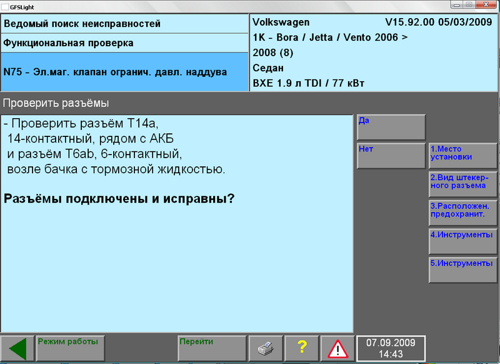Select Ведомый поиск неисправностей header row
The width and height of the screenshot is (500, 364).
(124, 24)
